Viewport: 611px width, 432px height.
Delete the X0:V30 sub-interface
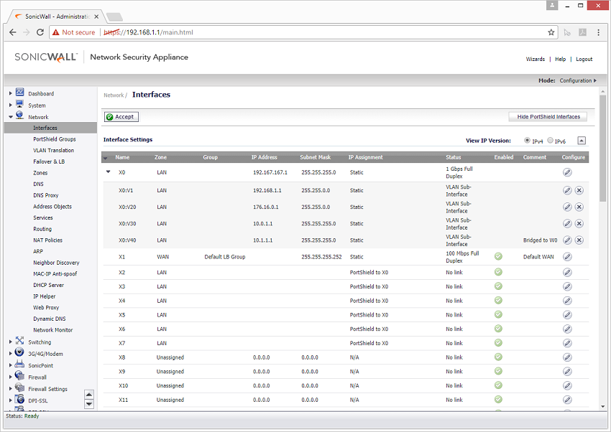coord(579,224)
